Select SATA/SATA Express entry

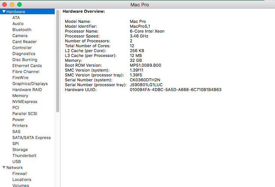(x=31, y=138)
